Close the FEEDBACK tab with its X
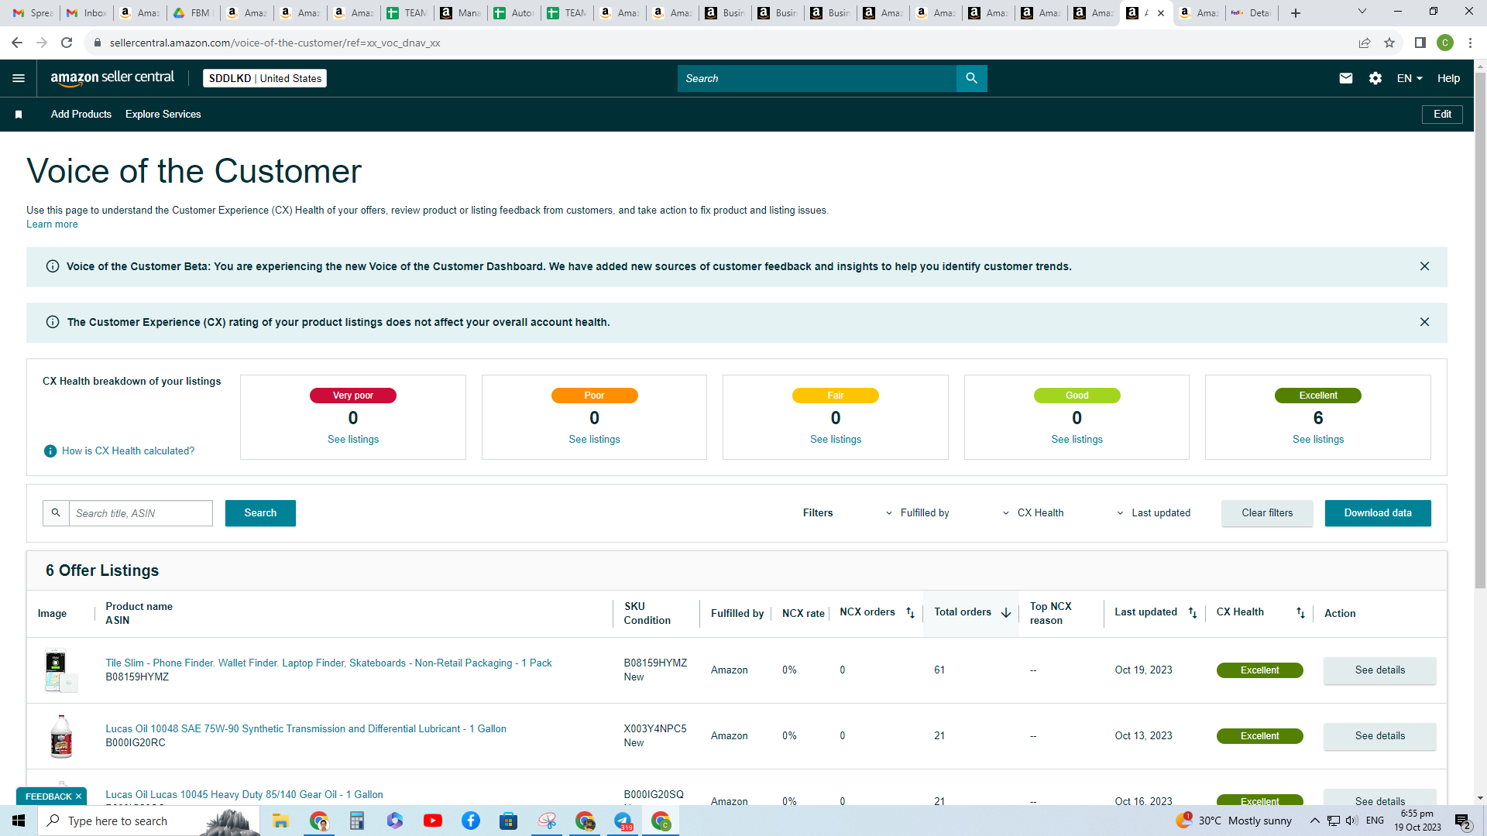Viewport: 1487px width, 836px height. pyautogui.click(x=78, y=797)
